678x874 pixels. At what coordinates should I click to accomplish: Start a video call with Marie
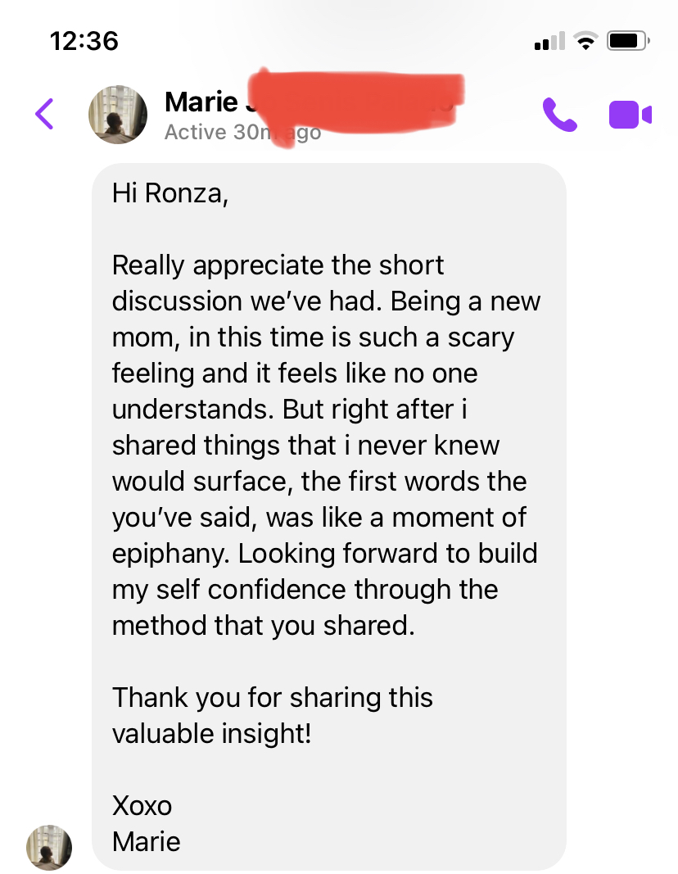629,114
